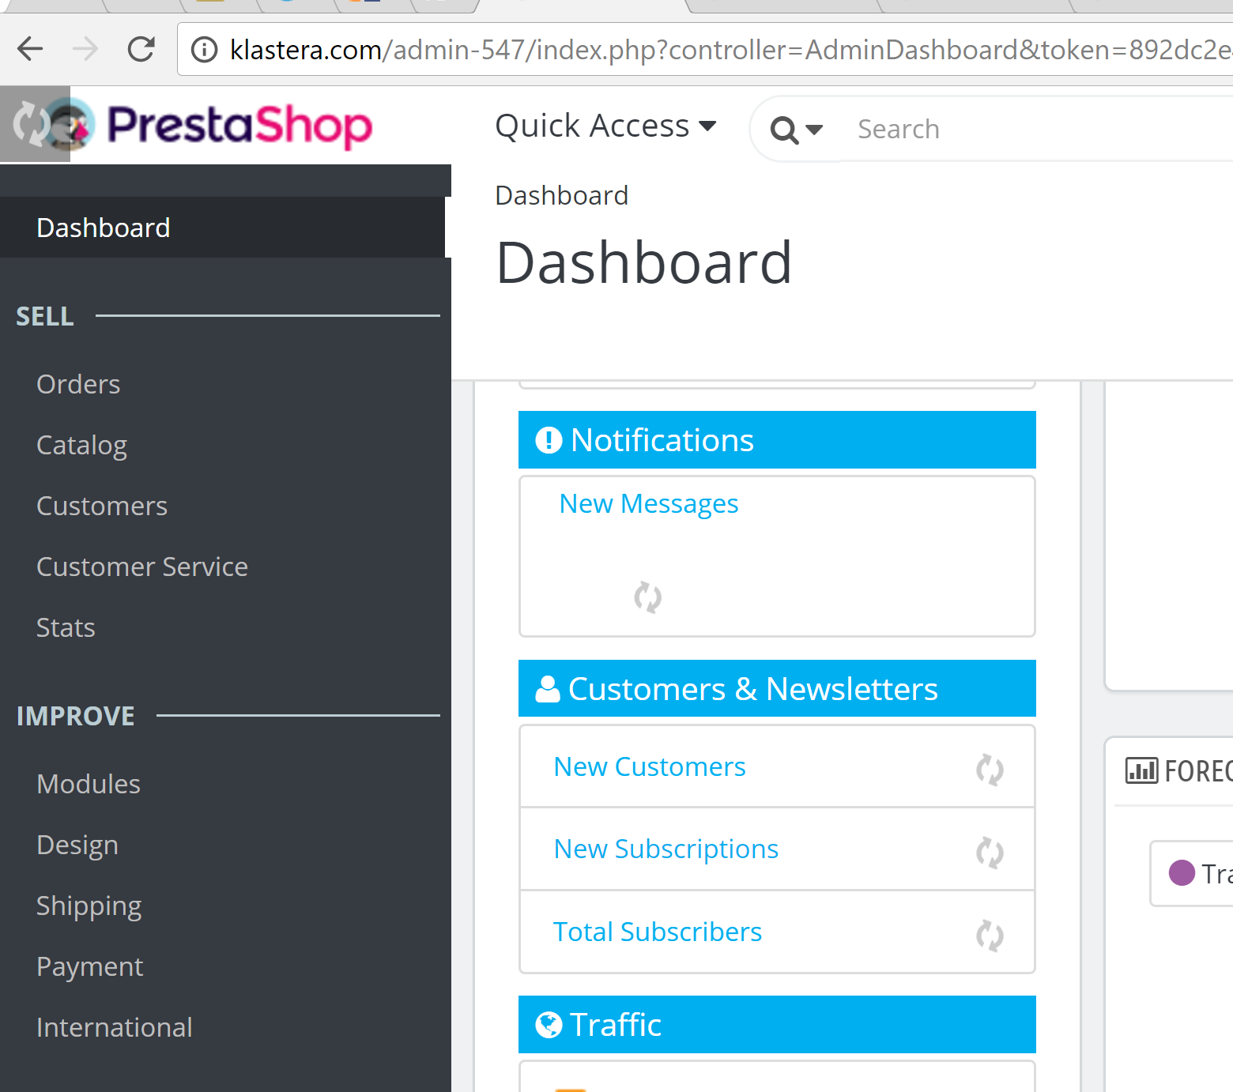Open the New Messages link
Image resolution: width=1233 pixels, height=1092 pixels.
pos(648,503)
